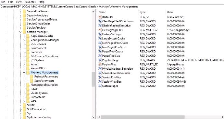Expand the Srp key

20,114
